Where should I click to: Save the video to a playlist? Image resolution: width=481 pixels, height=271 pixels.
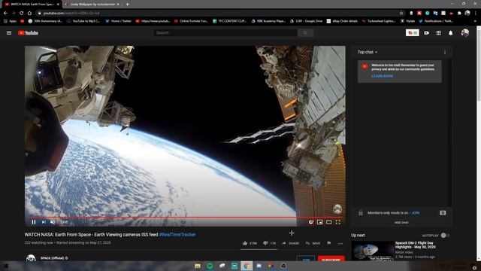pyautogui.click(x=313, y=243)
